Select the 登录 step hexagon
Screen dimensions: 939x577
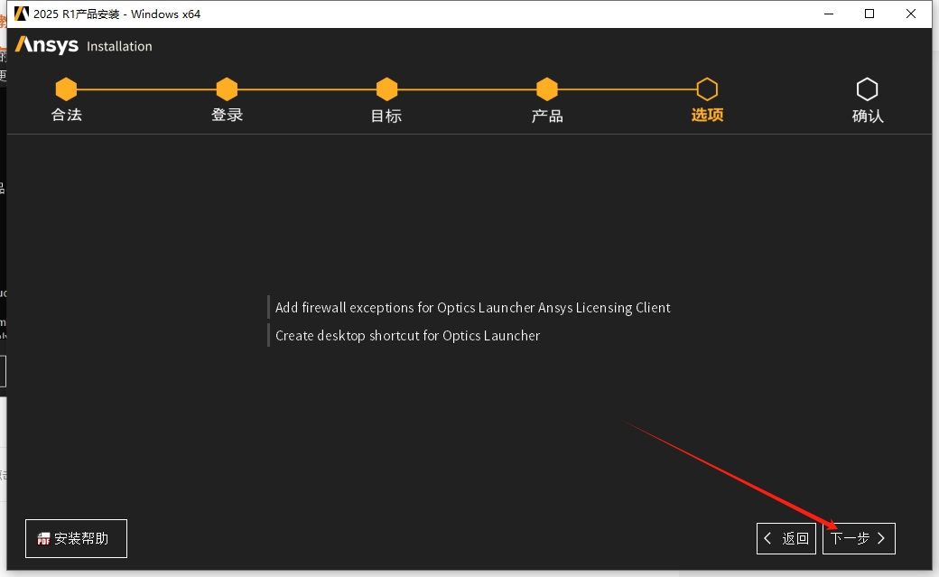pyautogui.click(x=227, y=89)
